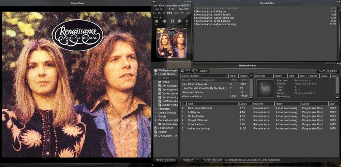The width and height of the screenshot is (341, 167).
Task: Expand the Playlisten tree node
Action: pyautogui.click(x=156, y=109)
